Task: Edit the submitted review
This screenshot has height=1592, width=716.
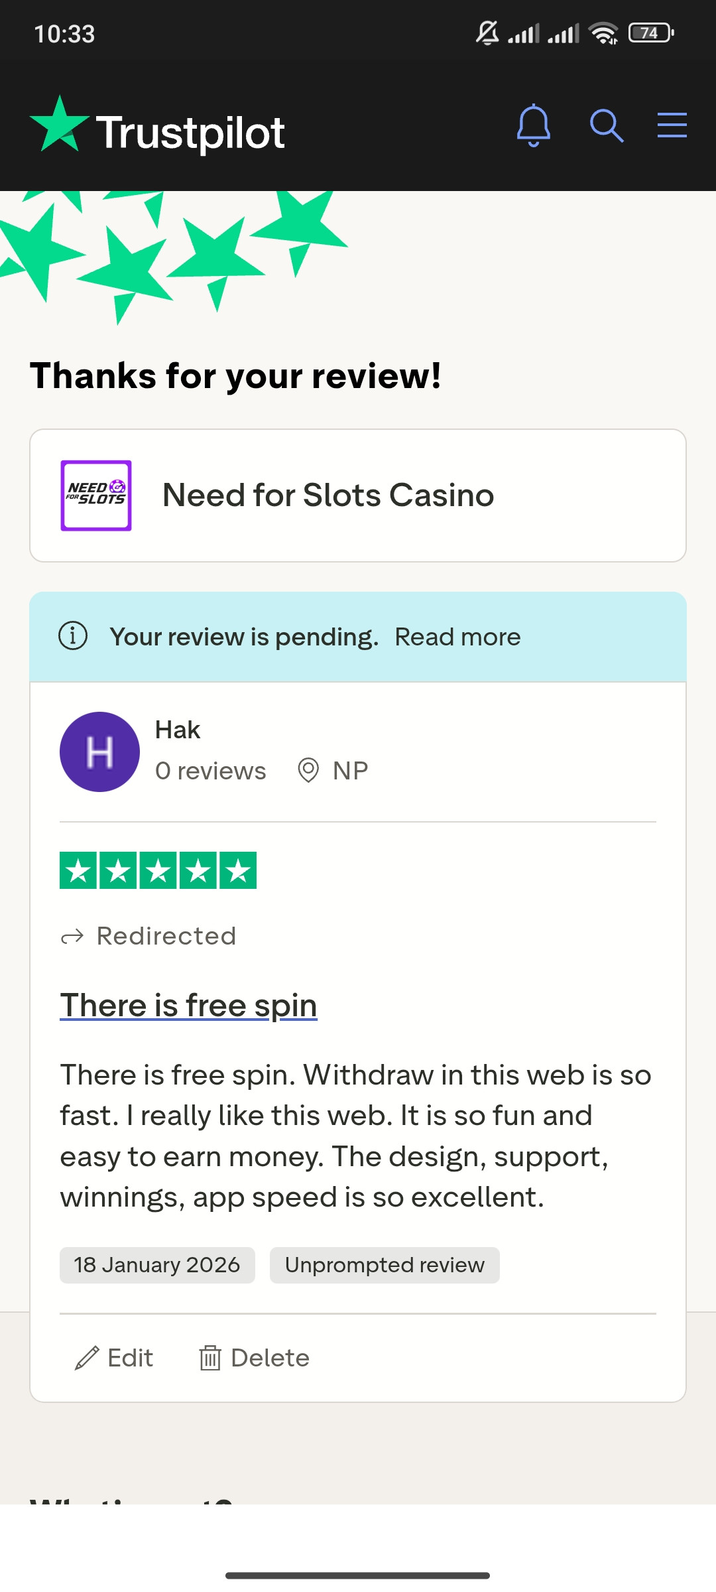Action: click(x=114, y=1358)
